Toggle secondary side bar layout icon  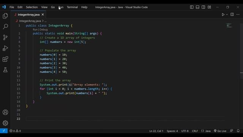click(x=204, y=7)
